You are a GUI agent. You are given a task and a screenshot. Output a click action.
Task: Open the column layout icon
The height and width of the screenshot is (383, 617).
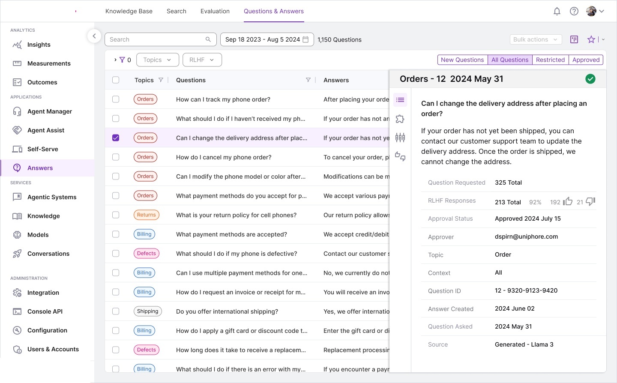[574, 39]
